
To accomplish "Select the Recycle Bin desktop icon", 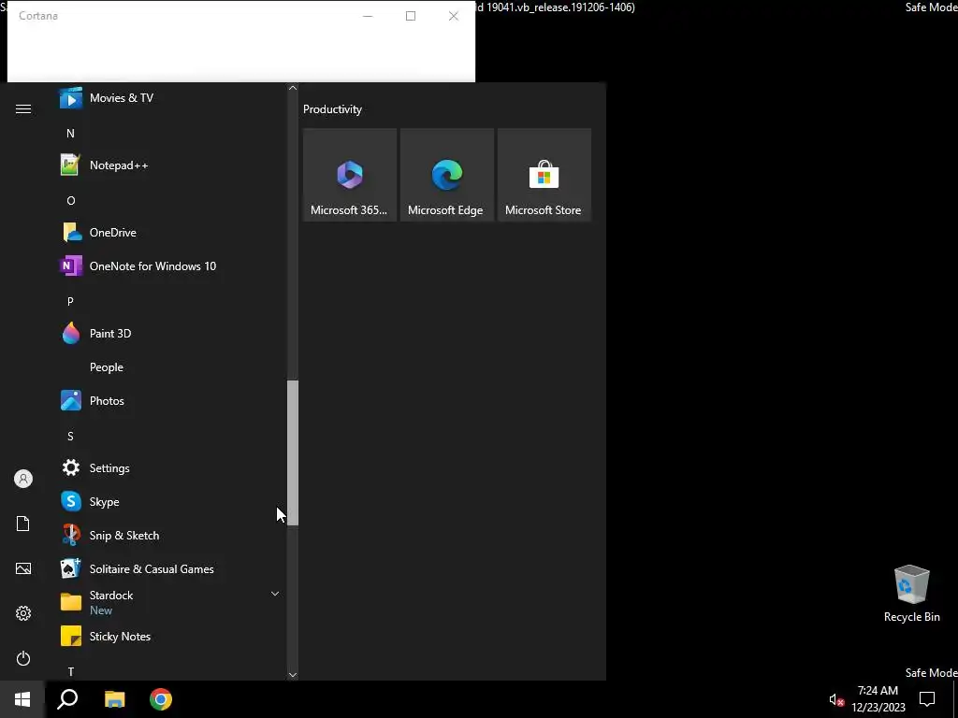I will (911, 594).
